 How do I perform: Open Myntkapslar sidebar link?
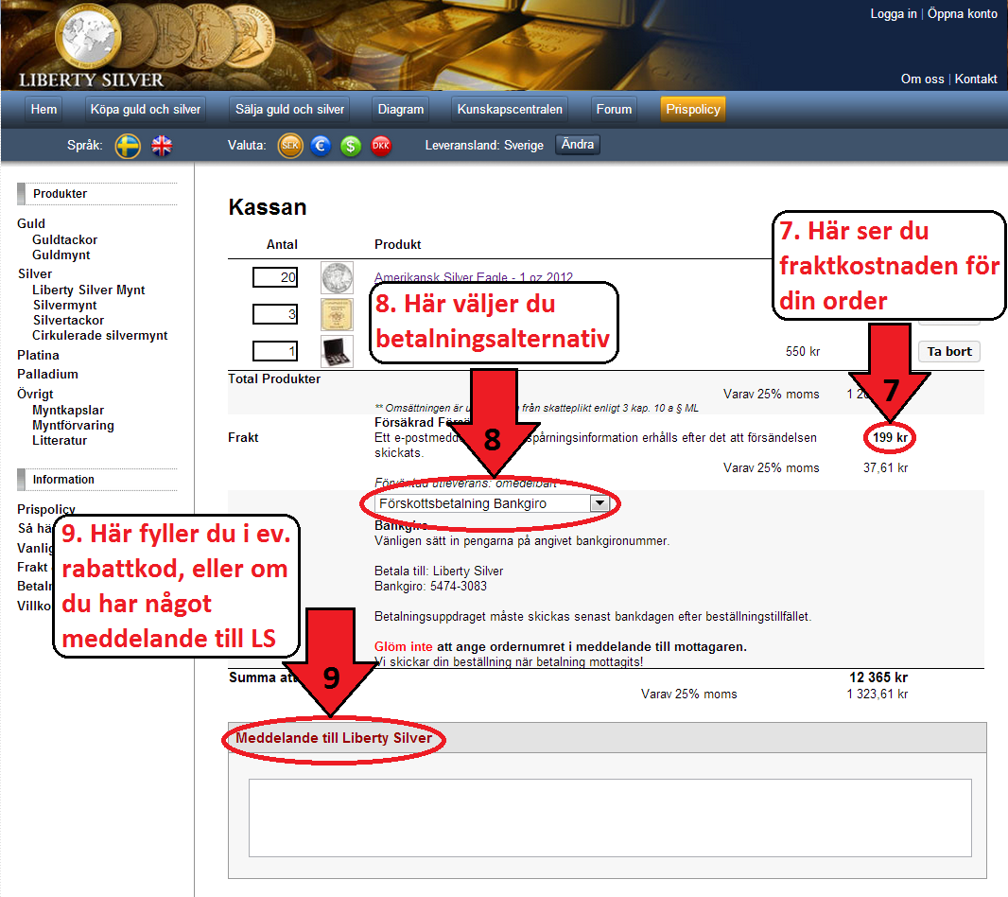68,410
